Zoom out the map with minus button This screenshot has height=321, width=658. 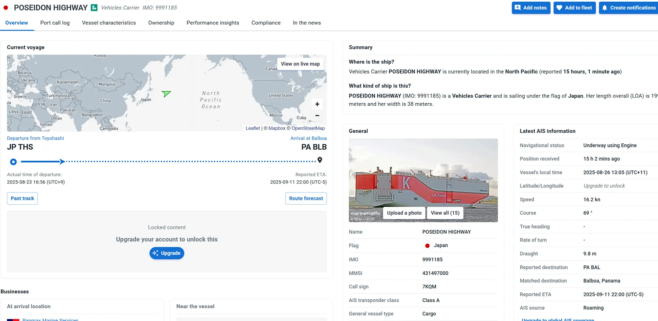[x=317, y=115]
